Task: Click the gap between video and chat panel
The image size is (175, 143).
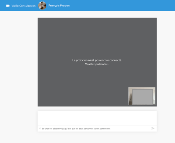Action: [x=97, y=109]
